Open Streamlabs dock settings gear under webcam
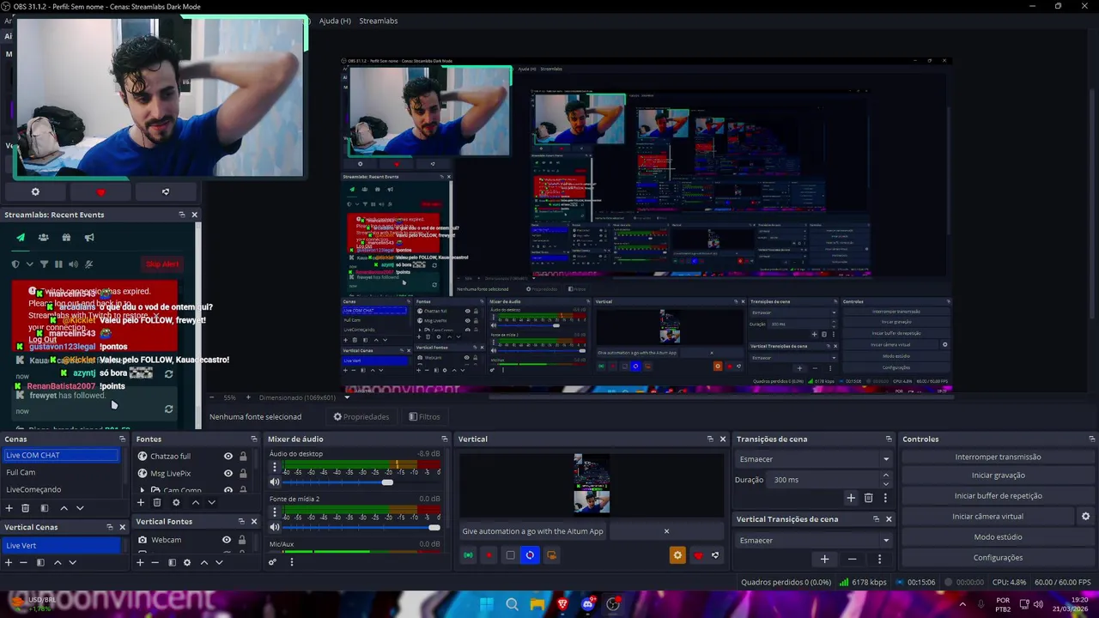This screenshot has width=1099, height=618. 35,192
